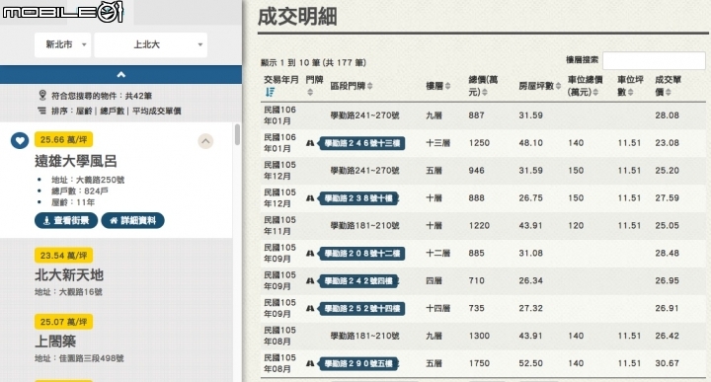Click the total price cell 1750
711x382 pixels.
point(479,363)
